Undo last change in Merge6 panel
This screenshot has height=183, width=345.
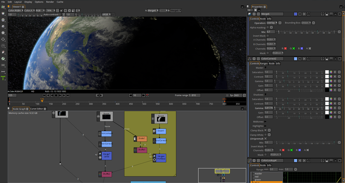click(300, 14)
